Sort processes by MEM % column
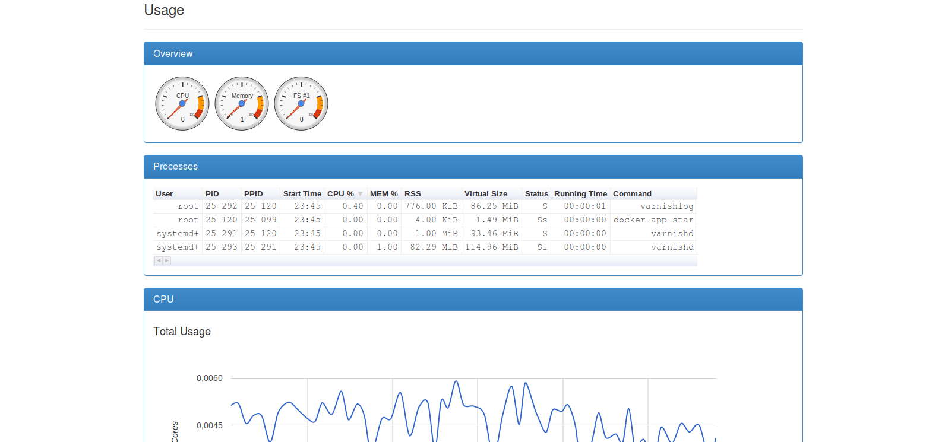 click(384, 194)
